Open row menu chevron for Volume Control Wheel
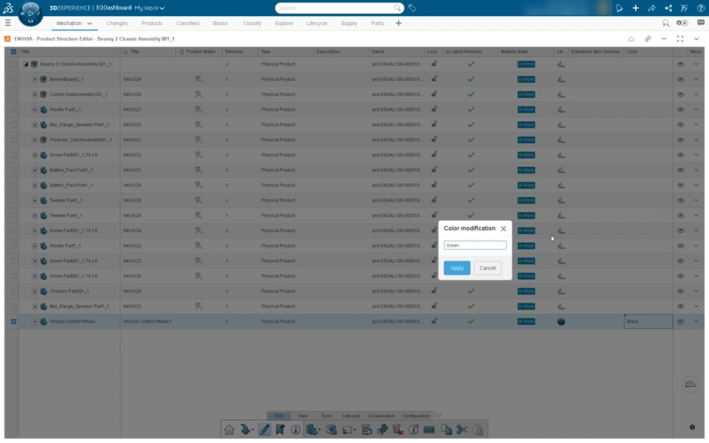The height and width of the screenshot is (443, 709). [x=696, y=321]
